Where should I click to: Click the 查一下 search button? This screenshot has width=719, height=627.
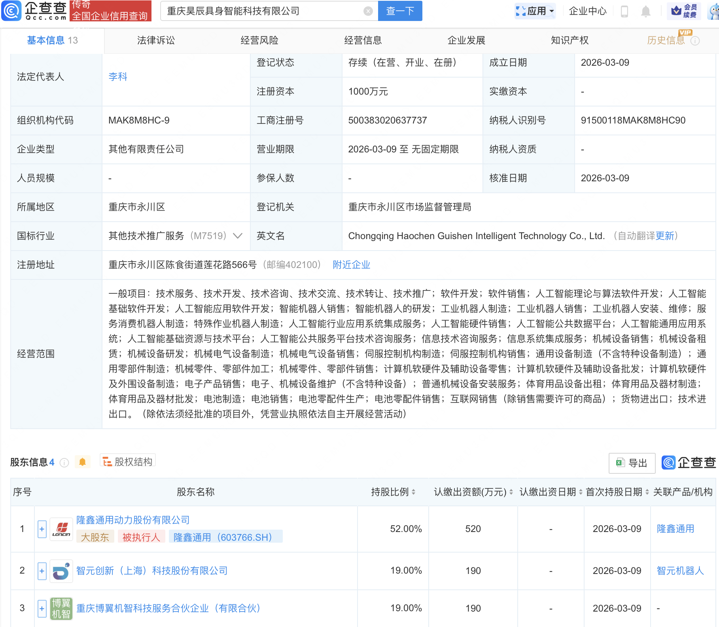(x=400, y=11)
